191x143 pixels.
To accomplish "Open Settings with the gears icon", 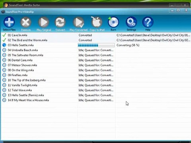I will (131, 22).
